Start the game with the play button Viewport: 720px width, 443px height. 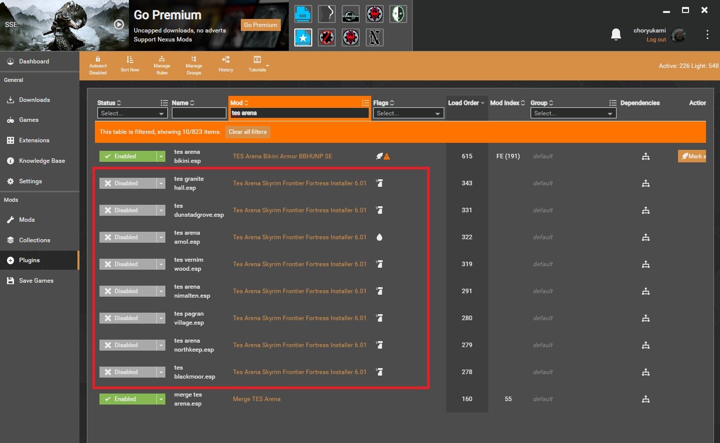click(x=119, y=24)
